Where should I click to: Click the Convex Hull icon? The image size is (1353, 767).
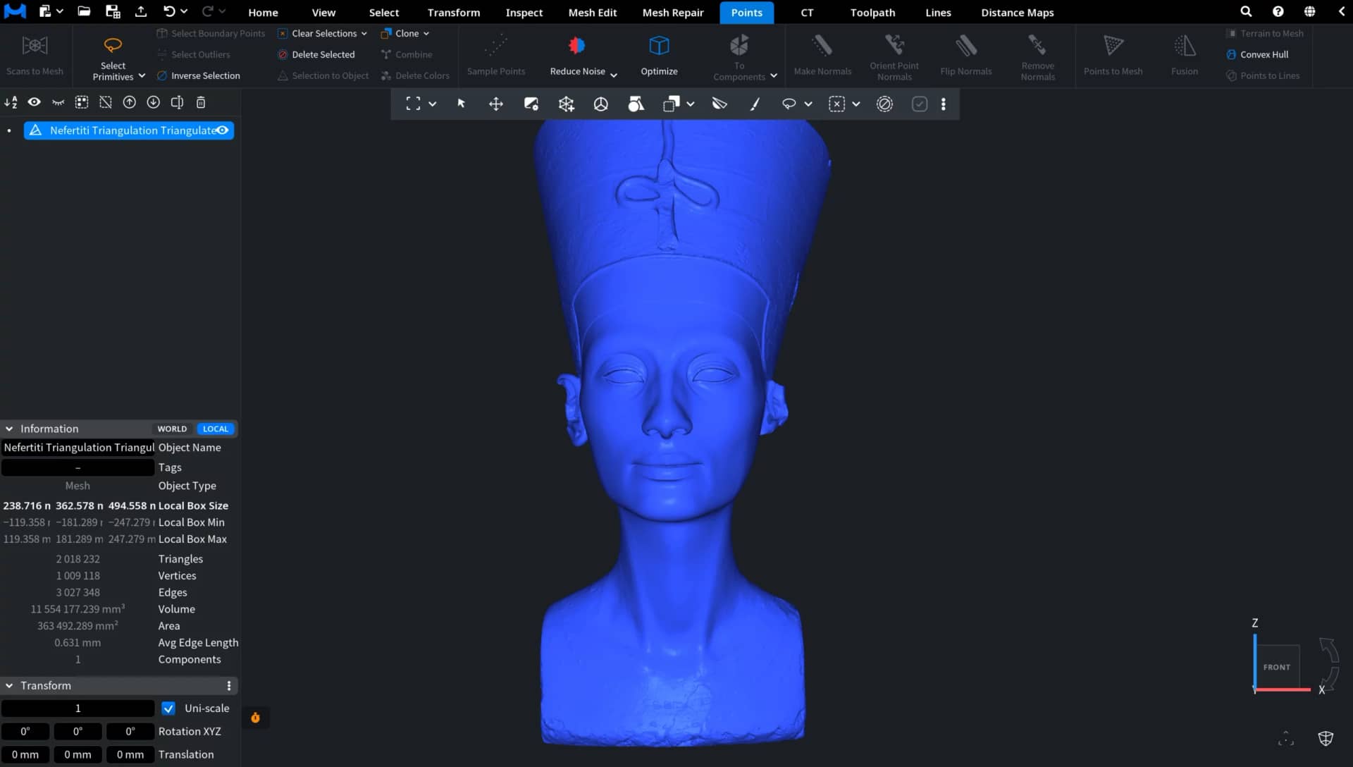click(x=1231, y=54)
